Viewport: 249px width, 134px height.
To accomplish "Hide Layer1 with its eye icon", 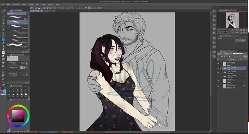I will coord(218,81).
